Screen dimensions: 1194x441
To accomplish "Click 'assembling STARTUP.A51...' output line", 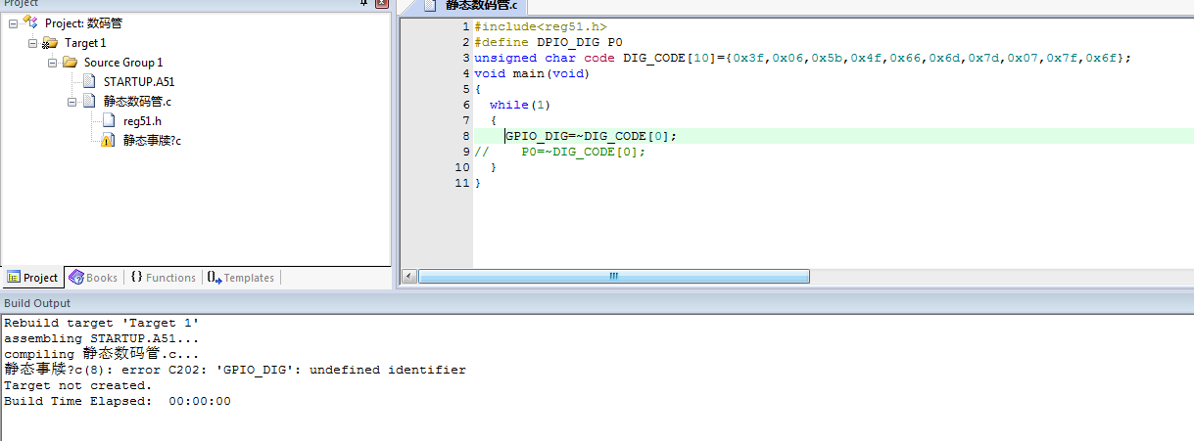I will (101, 338).
